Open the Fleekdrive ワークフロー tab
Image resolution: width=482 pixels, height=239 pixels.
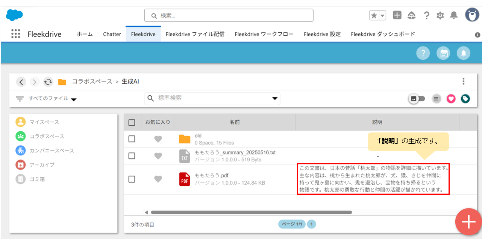[x=264, y=34]
